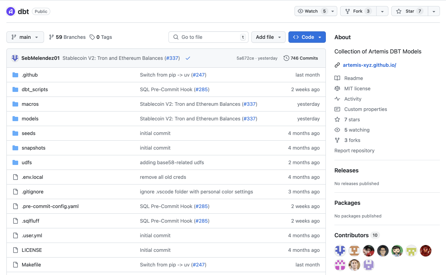
Task: Click the Activity pulse icon
Action: click(337, 99)
